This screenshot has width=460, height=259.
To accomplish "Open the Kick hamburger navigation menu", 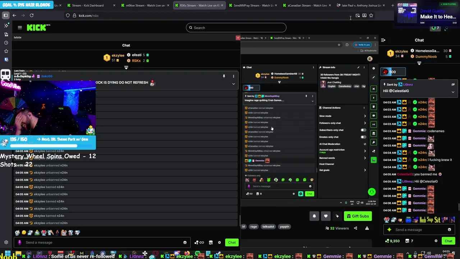I will (x=20, y=28).
